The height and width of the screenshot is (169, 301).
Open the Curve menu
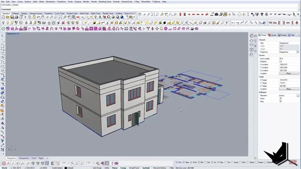pyautogui.click(x=20, y=2)
